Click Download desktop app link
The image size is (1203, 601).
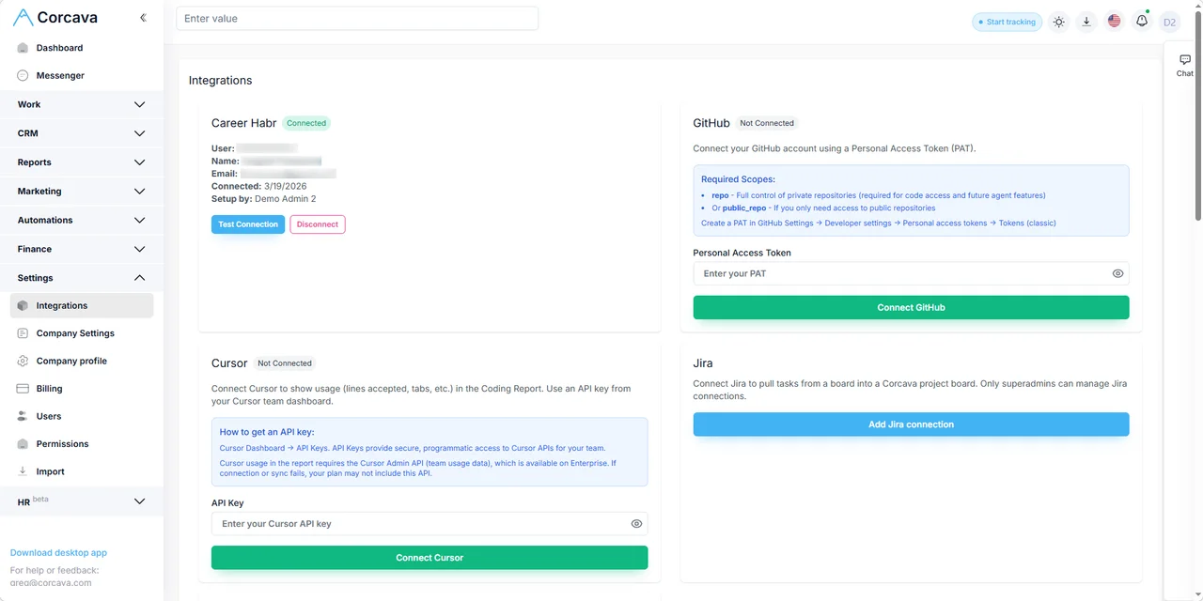pyautogui.click(x=58, y=553)
